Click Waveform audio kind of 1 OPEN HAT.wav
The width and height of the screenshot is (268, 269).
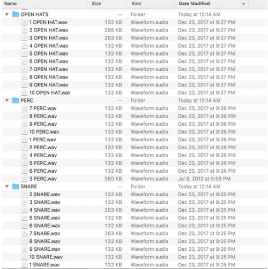[150, 22]
